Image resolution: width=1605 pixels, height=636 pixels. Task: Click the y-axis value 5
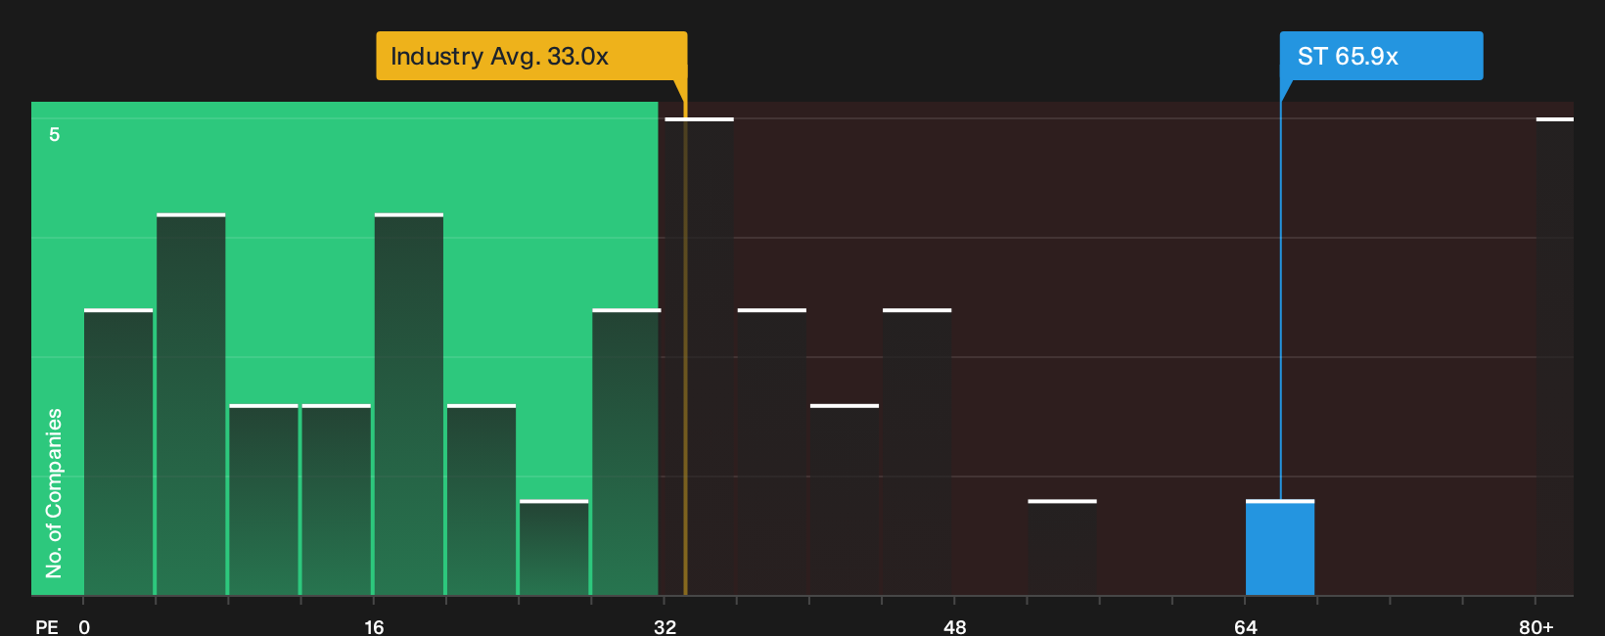click(55, 134)
